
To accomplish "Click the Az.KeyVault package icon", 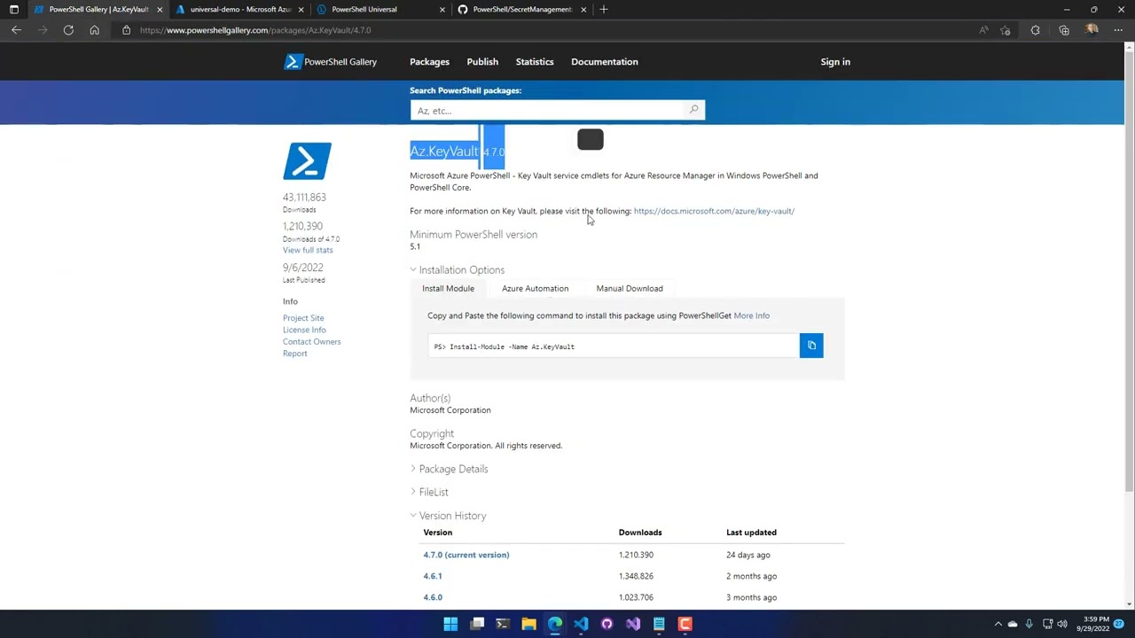I will [307, 161].
